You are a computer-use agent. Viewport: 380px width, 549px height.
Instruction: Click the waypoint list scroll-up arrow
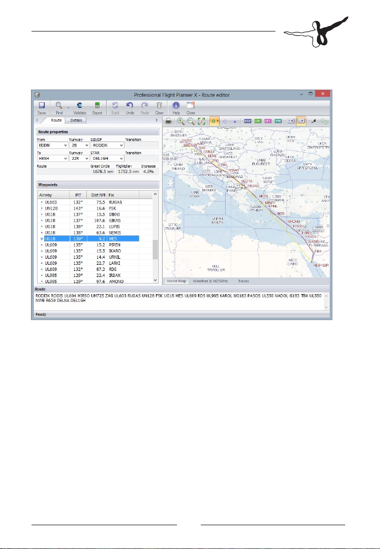point(155,194)
